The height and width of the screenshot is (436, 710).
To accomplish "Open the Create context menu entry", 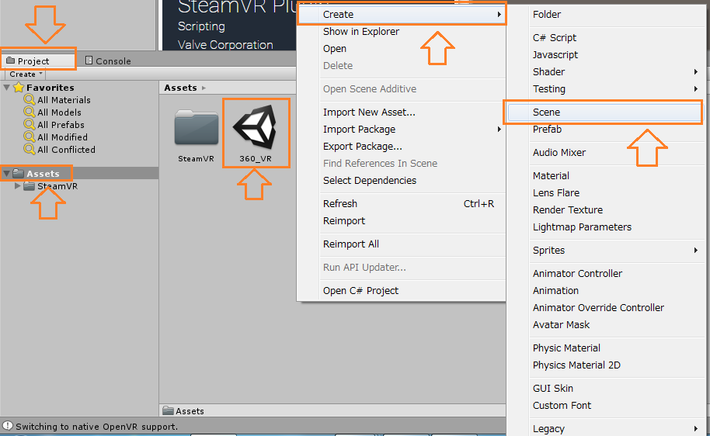I will click(402, 15).
